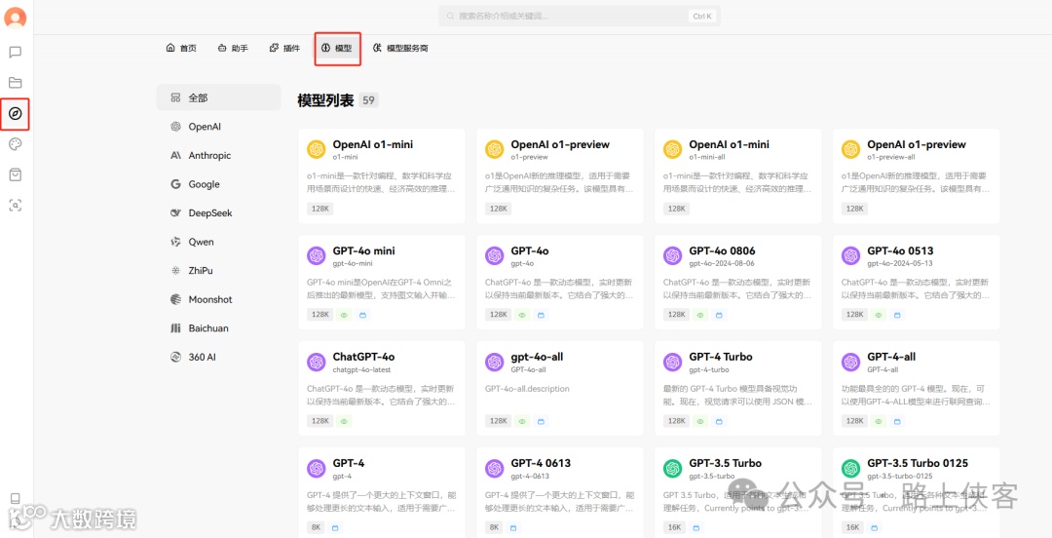Open the book docs icon in sidebar
This screenshot has height=538, width=1052.
click(x=16, y=498)
